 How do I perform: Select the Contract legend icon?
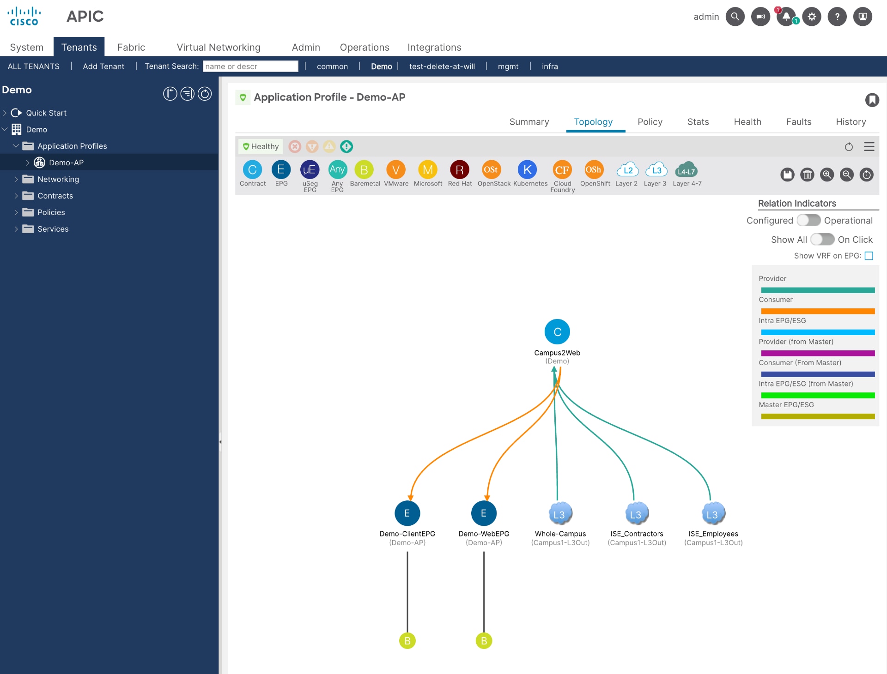pos(252,169)
